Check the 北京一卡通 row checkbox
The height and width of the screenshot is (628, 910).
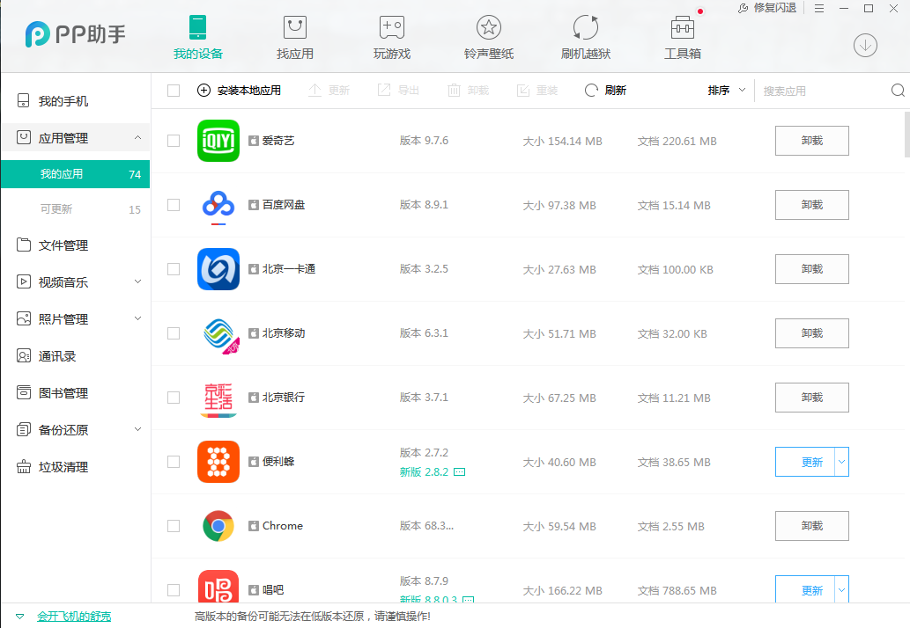click(173, 269)
